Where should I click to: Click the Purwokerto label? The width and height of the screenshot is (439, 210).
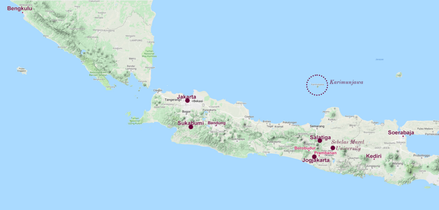pos(274,142)
